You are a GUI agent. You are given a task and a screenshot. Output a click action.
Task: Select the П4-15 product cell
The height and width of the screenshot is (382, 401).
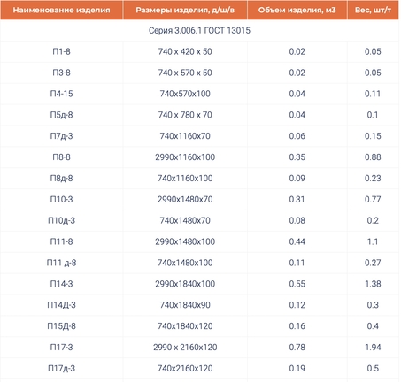click(x=61, y=94)
